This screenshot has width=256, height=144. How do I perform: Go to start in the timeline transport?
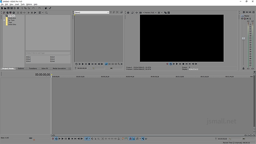(72, 139)
